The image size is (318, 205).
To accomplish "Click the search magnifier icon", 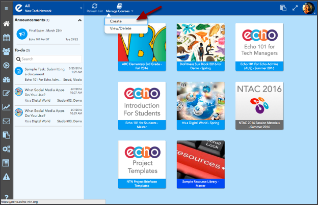I will [x=18, y=59].
